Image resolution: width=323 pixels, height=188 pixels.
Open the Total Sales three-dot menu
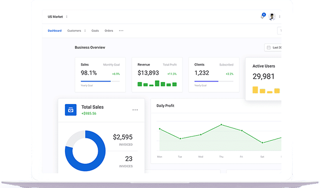tap(135, 110)
